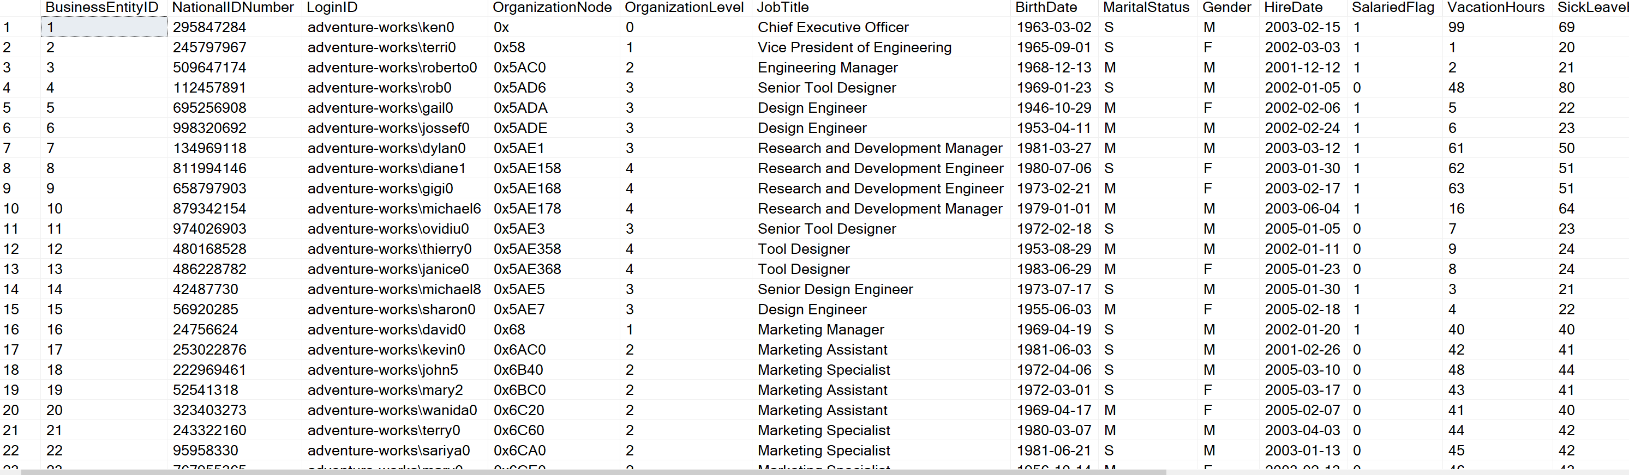Click the OrganizationNode column header

552,8
